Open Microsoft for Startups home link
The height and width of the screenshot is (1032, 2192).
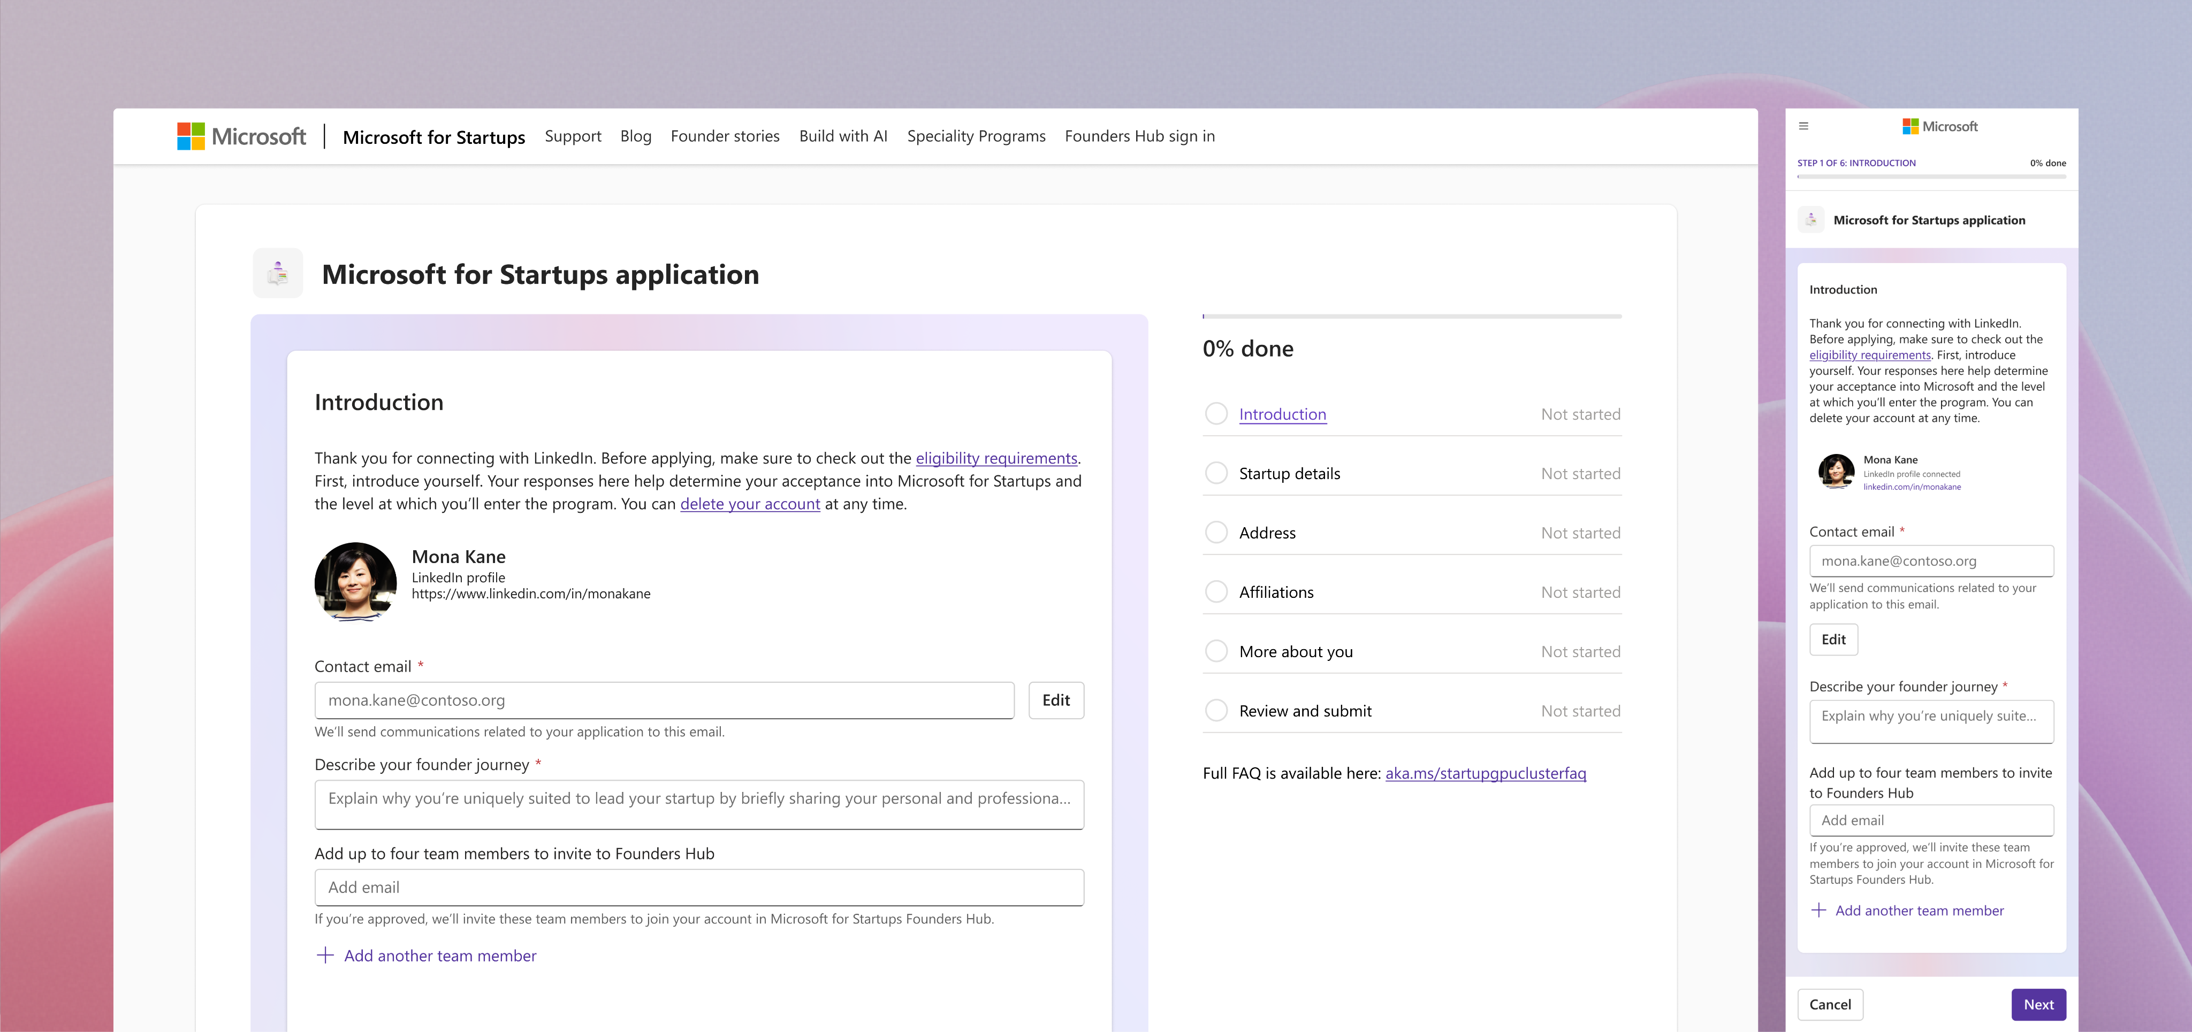point(434,137)
